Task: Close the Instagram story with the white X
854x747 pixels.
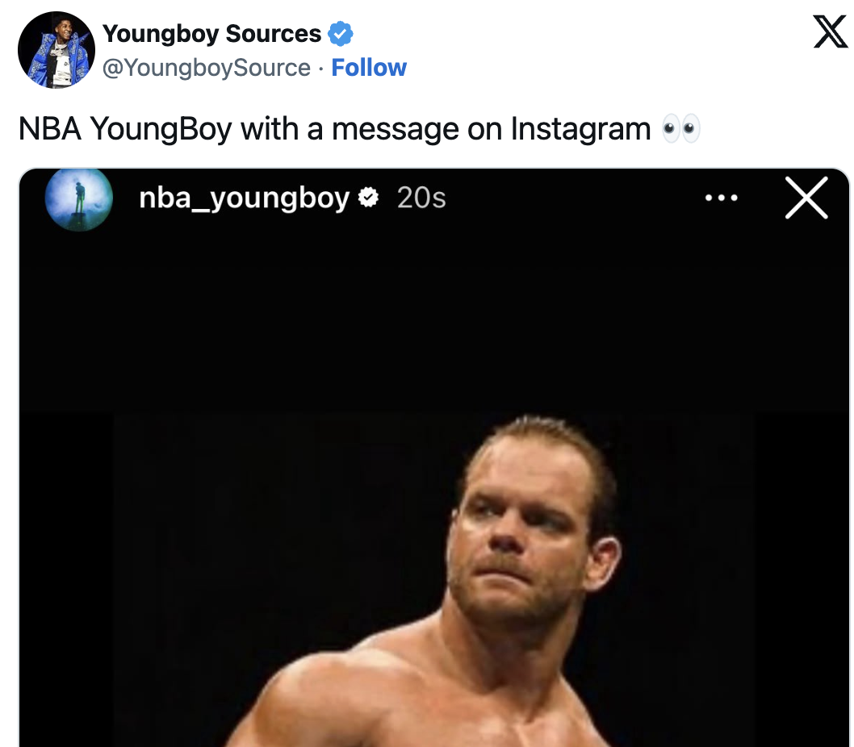Action: click(806, 198)
